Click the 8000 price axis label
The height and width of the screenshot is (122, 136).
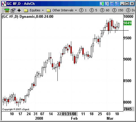point(128,102)
